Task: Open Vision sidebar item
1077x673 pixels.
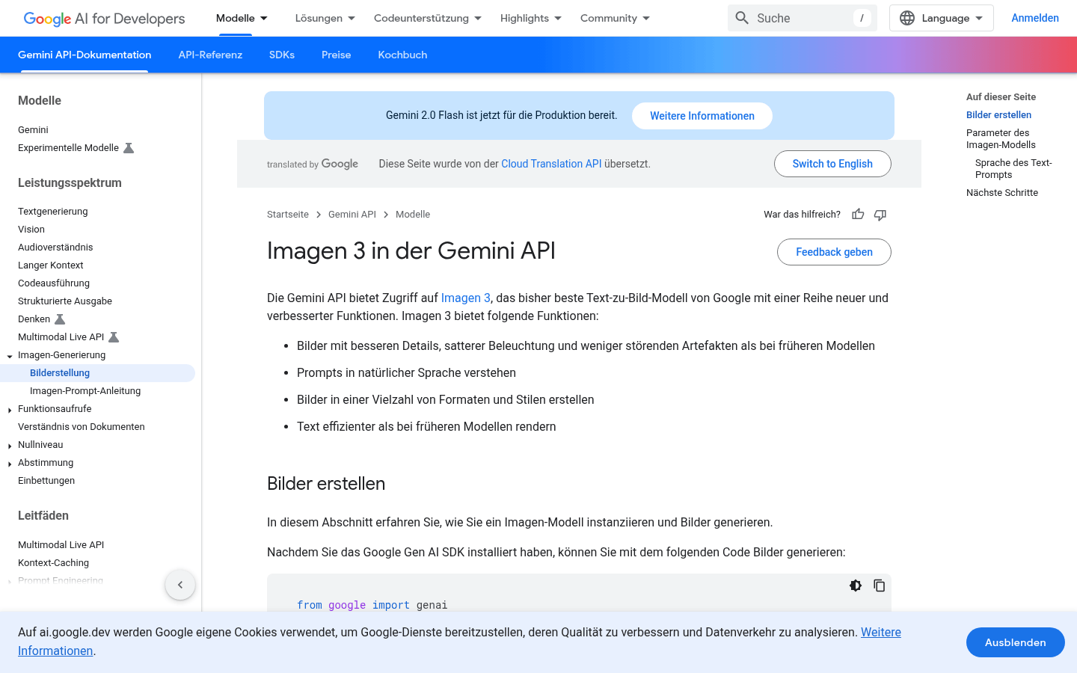Action: pos(31,230)
